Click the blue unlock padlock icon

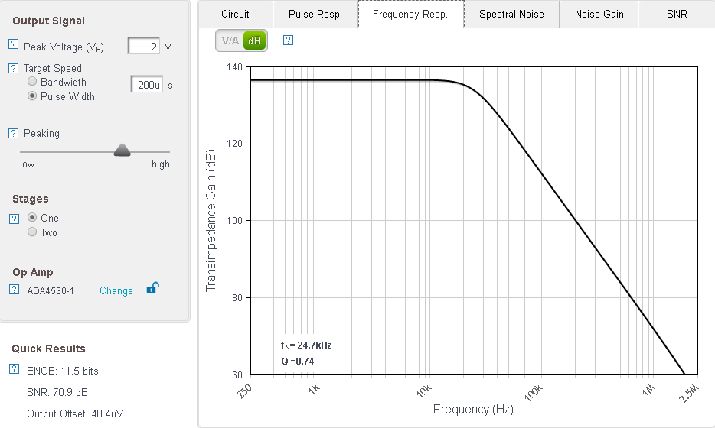pos(153,288)
